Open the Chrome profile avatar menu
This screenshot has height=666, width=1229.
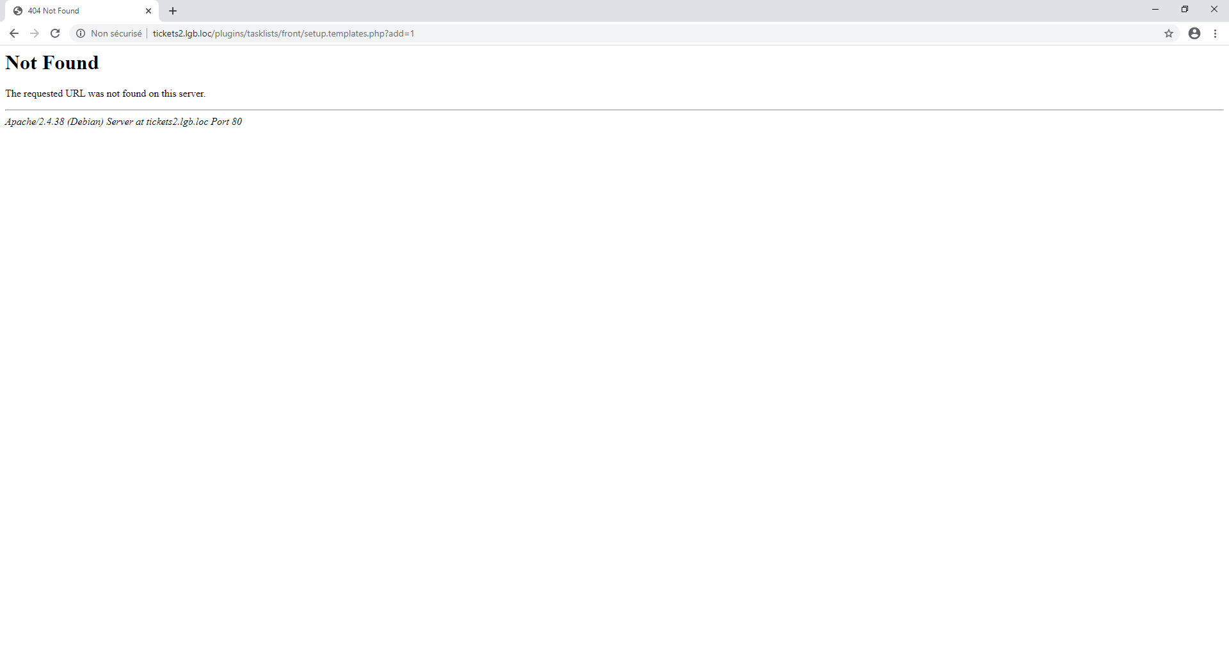[x=1194, y=33]
